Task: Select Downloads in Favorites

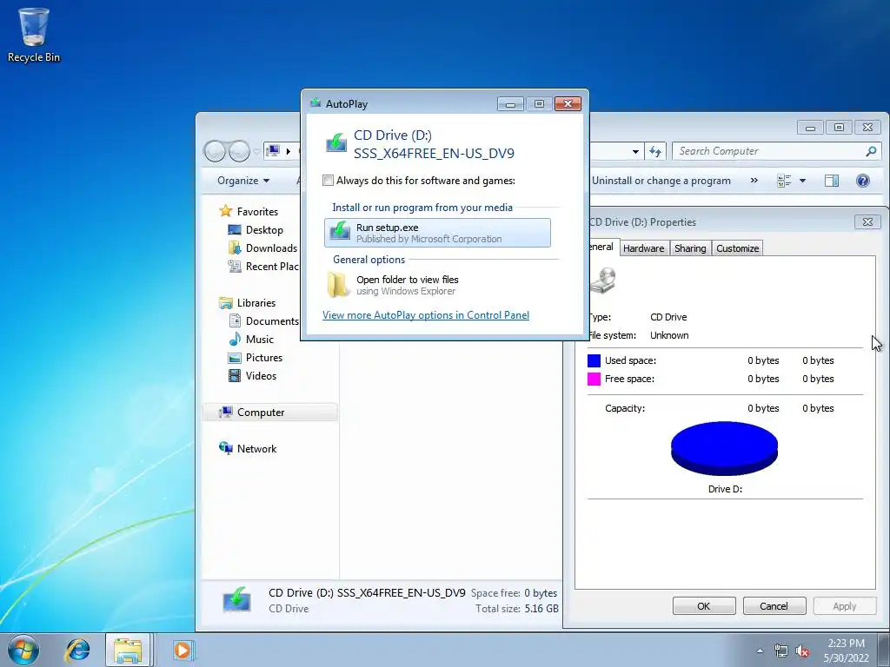Action: click(x=262, y=248)
